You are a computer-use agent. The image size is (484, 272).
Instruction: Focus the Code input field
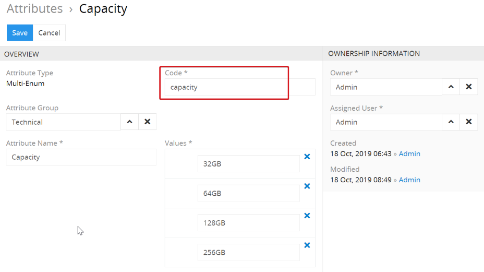[240, 87]
